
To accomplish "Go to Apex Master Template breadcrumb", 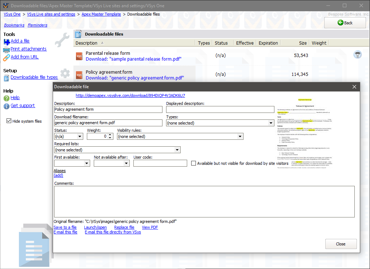I will (x=101, y=14).
